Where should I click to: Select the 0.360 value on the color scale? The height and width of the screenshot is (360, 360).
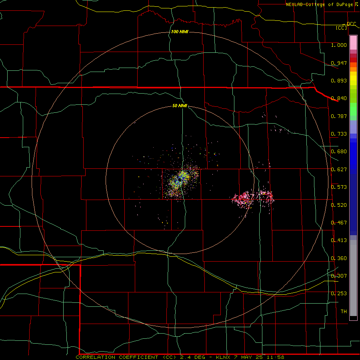[339, 258]
